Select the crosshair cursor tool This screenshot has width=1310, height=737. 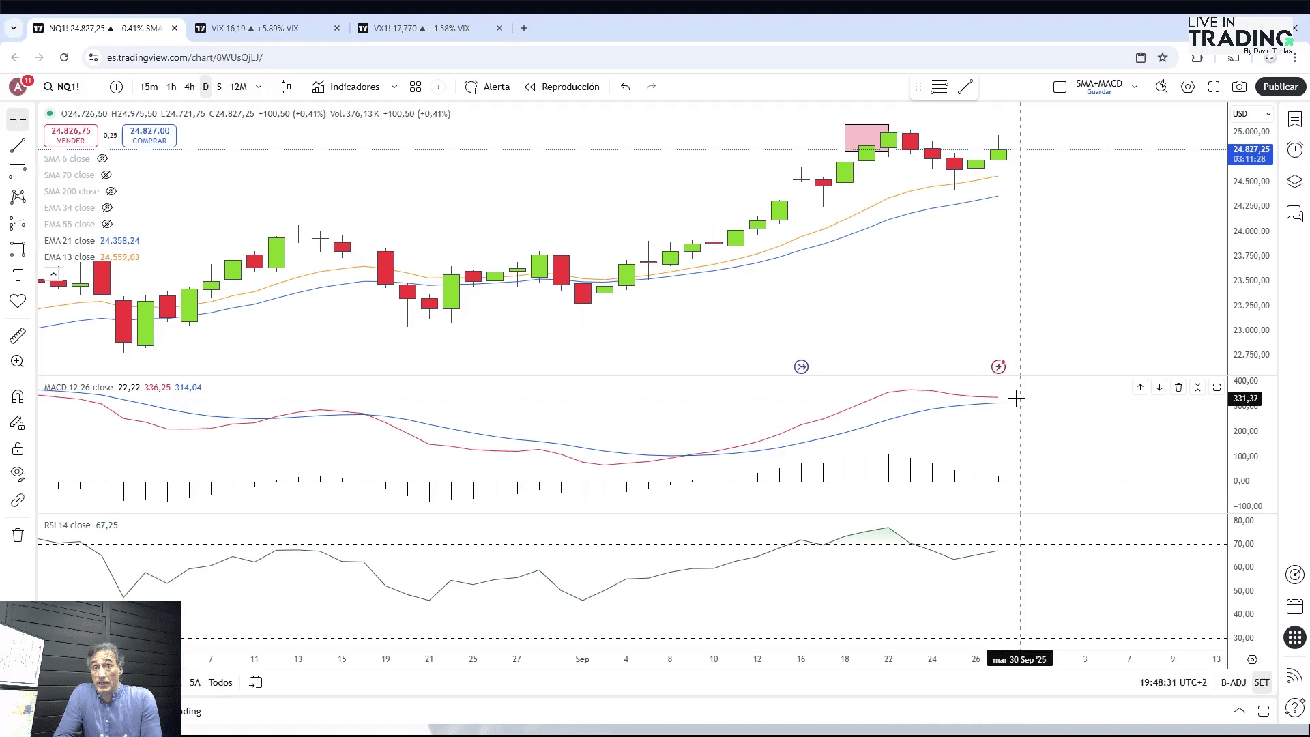(x=18, y=120)
